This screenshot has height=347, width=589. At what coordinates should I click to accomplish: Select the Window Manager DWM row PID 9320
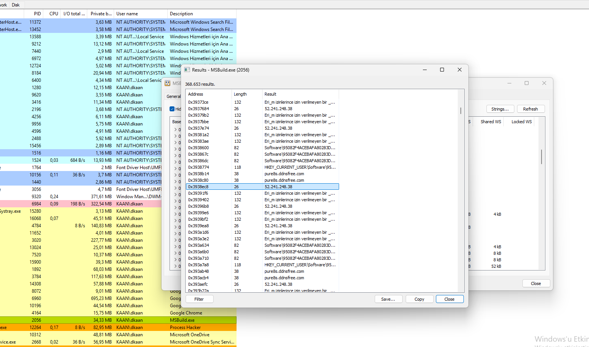(x=81, y=197)
